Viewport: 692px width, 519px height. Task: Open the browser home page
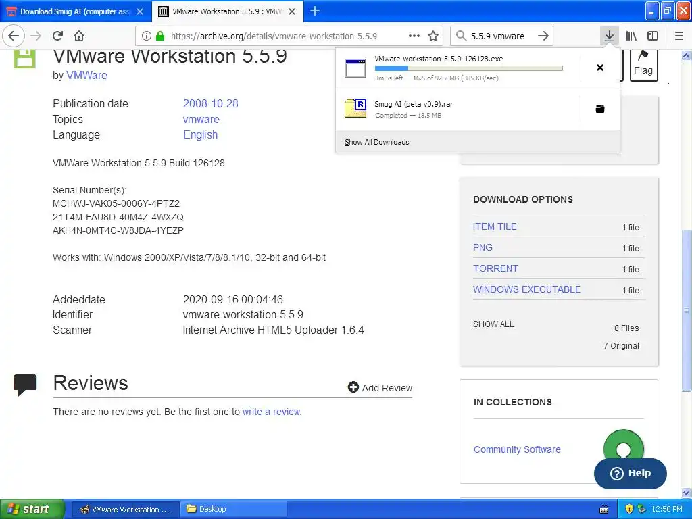coord(79,36)
